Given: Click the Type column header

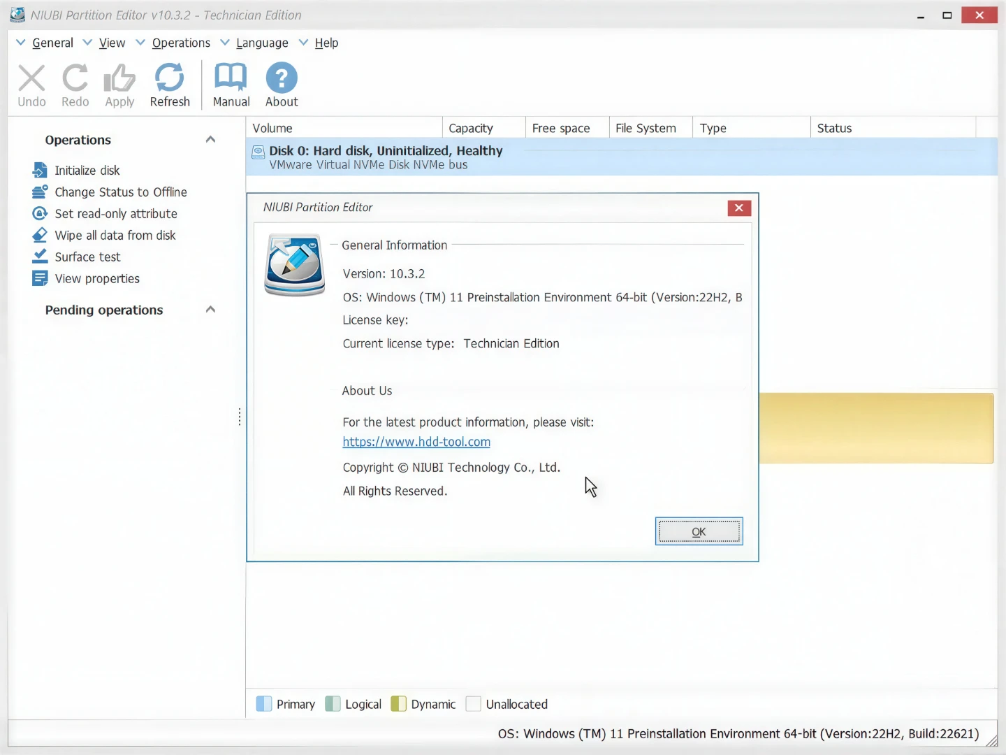Looking at the screenshot, I should pos(751,128).
